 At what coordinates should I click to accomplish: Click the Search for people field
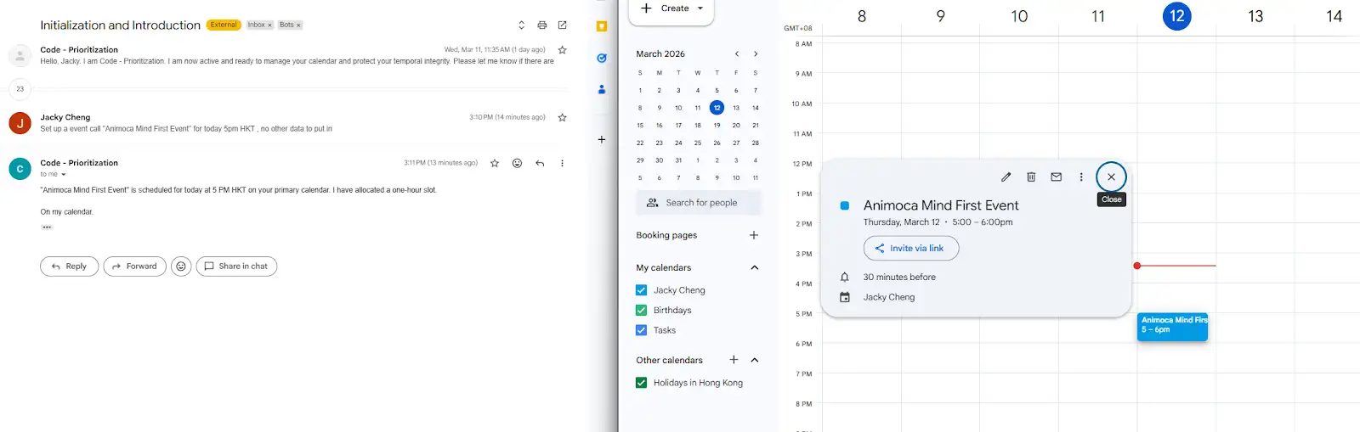699,203
